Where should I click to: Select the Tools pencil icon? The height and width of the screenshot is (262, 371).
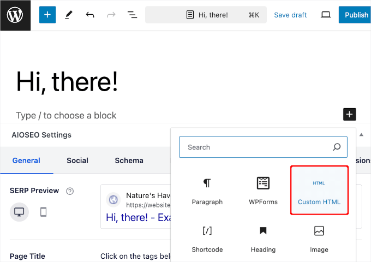tap(68, 15)
